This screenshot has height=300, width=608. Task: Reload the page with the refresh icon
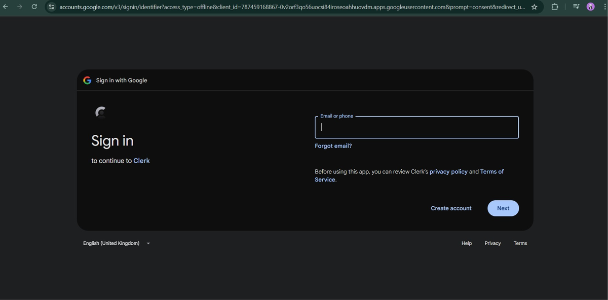click(34, 7)
